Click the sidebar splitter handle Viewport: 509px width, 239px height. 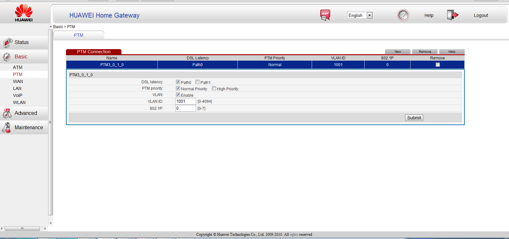tap(50, 122)
